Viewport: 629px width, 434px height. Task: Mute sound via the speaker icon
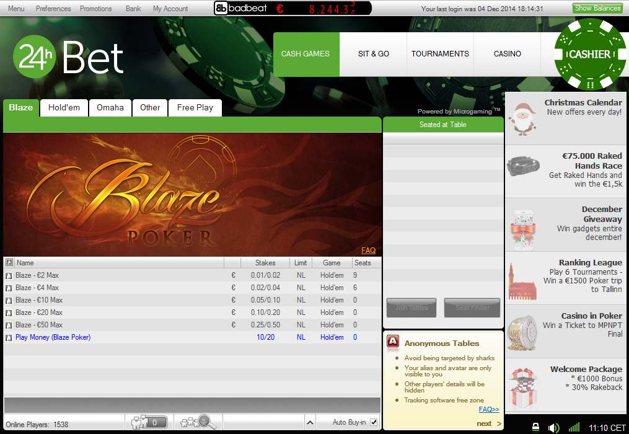(553, 428)
